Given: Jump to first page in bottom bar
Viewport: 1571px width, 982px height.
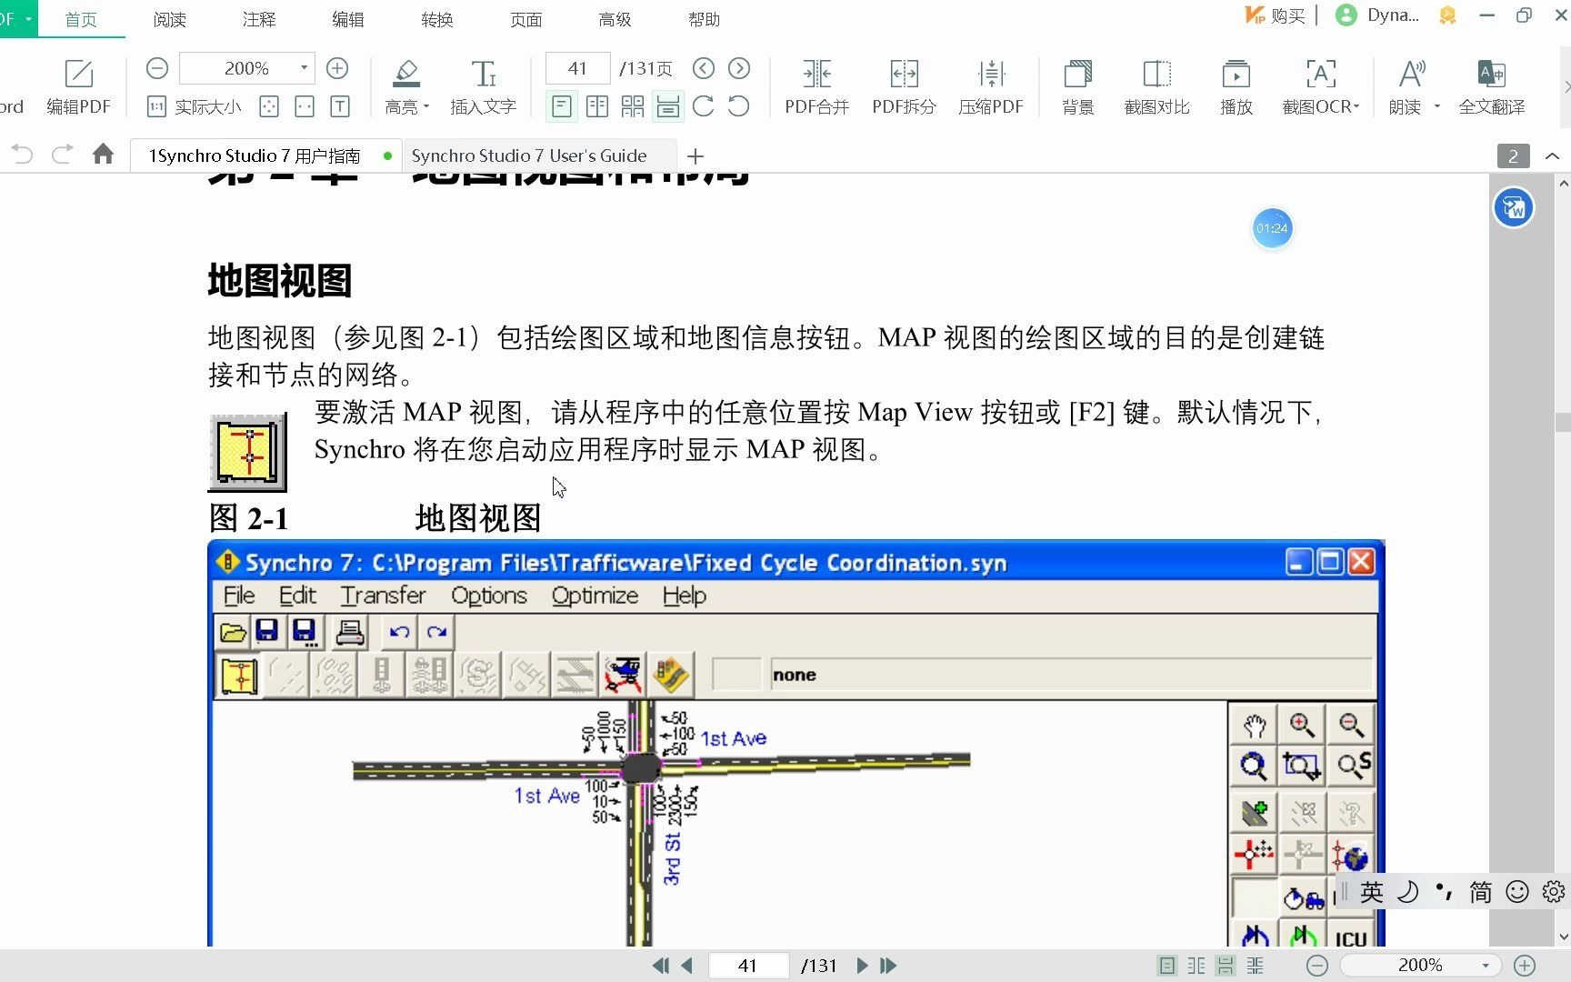Looking at the screenshot, I should point(661,966).
